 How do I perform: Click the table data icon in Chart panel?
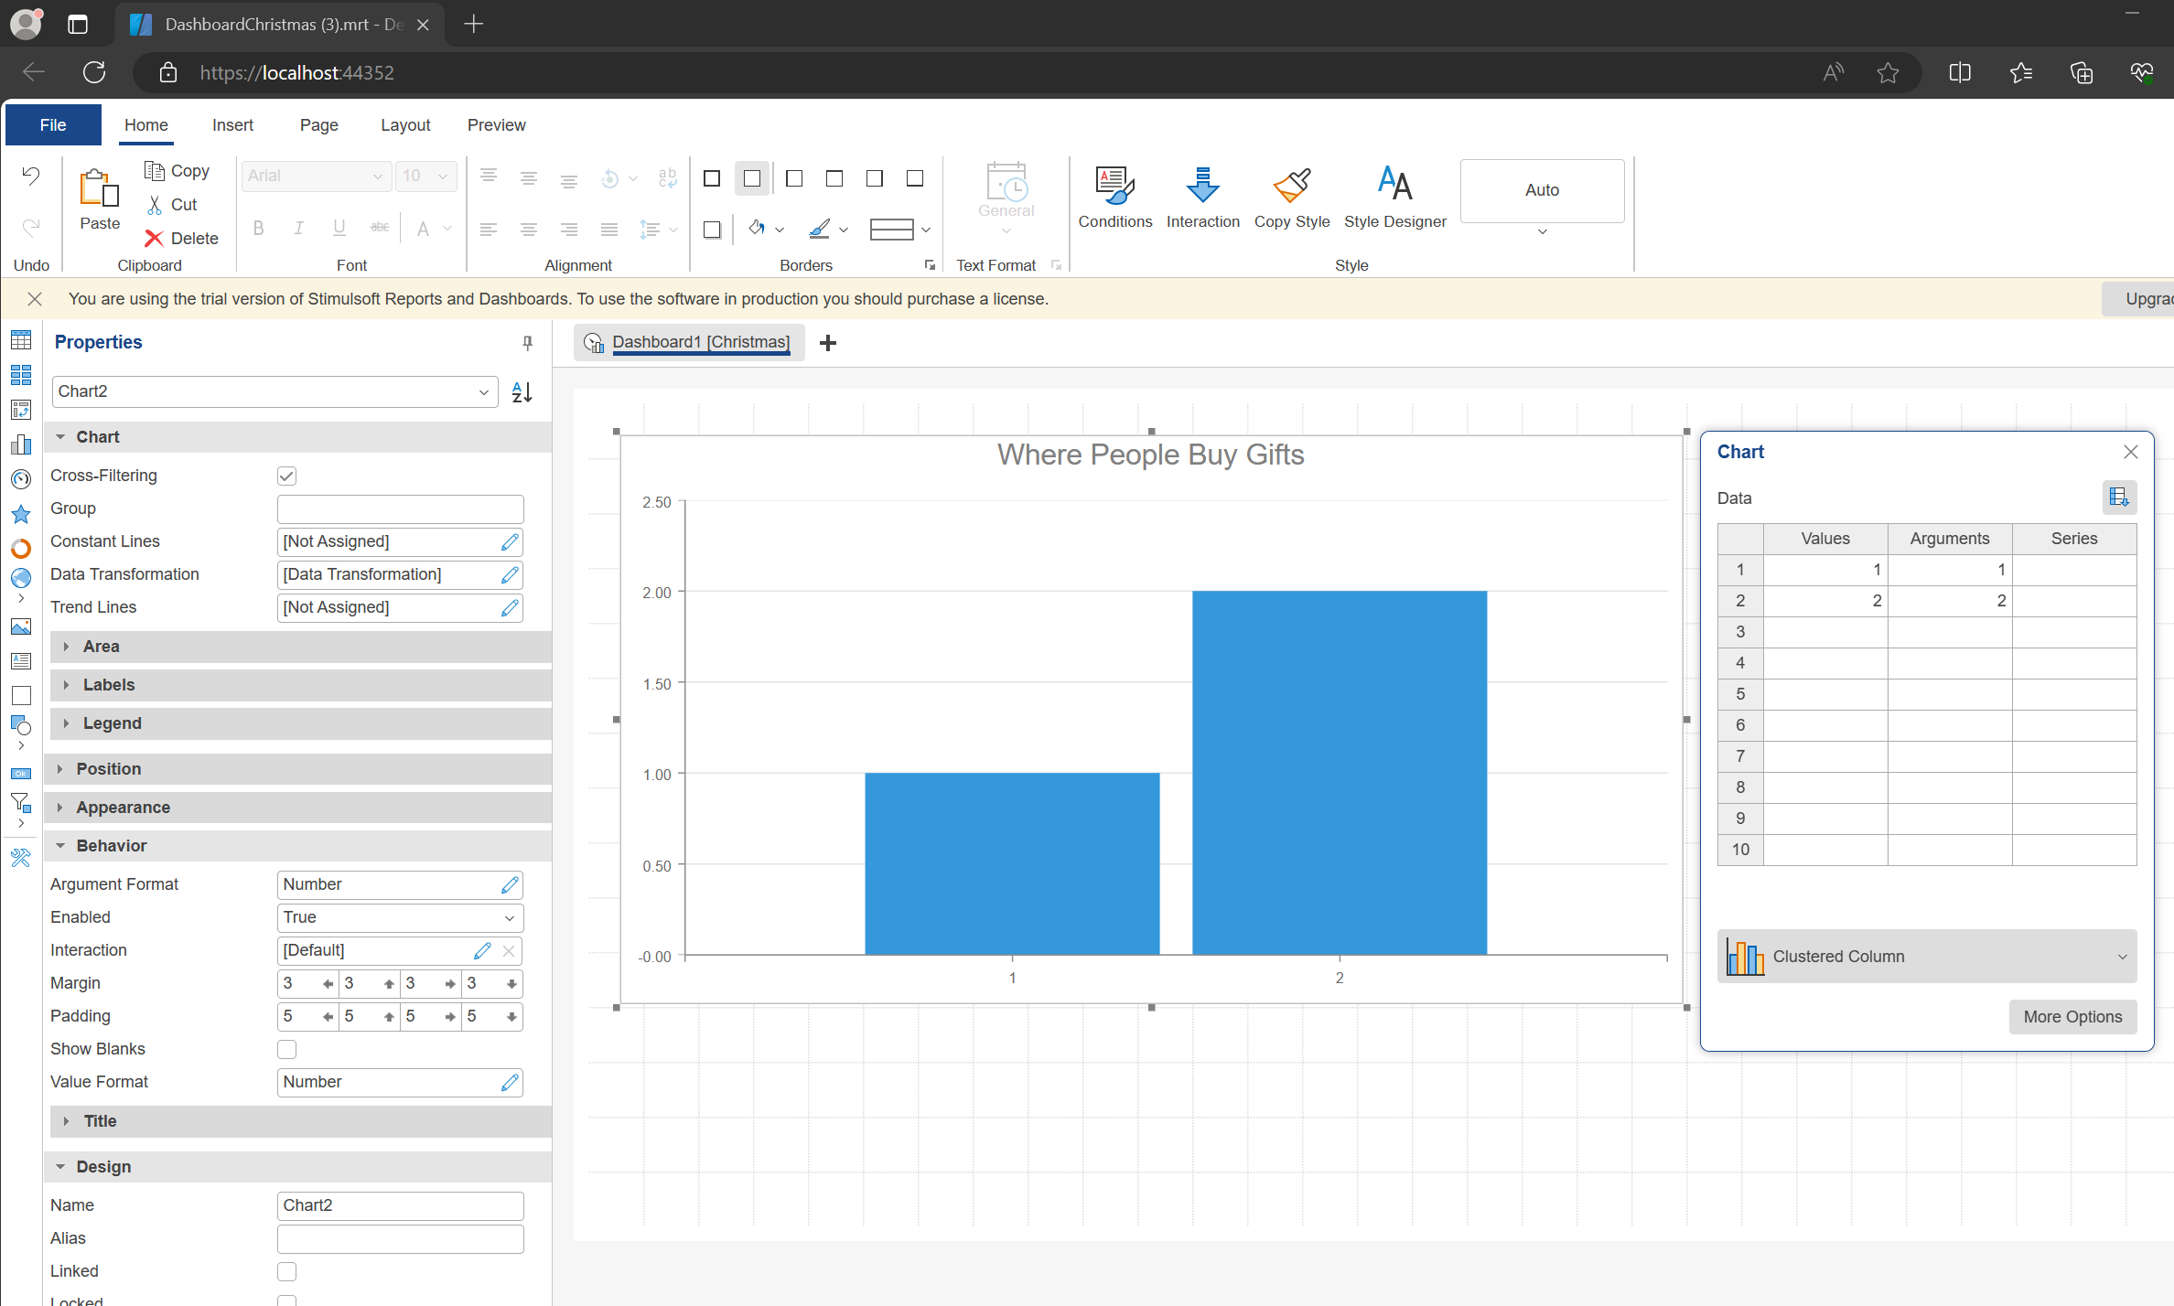(2118, 497)
